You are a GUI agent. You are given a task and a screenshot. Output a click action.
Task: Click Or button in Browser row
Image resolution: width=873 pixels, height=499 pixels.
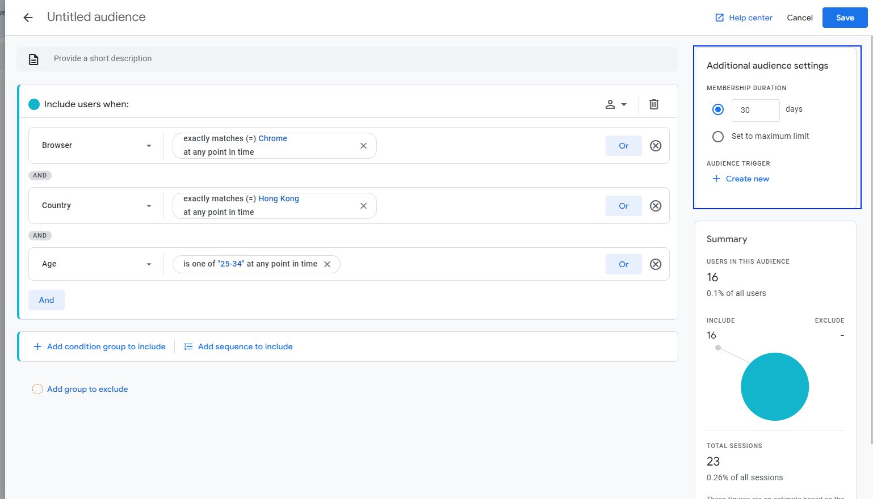pyautogui.click(x=623, y=146)
